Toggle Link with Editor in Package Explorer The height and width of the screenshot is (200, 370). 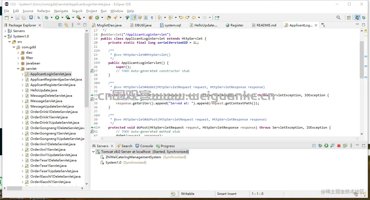tap(66, 25)
